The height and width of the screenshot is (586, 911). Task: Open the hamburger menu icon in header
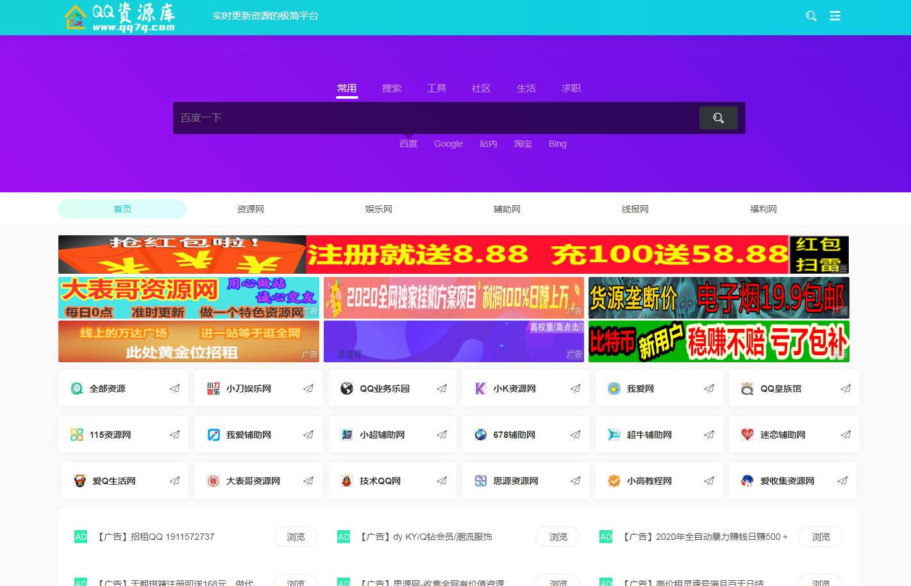coord(835,16)
